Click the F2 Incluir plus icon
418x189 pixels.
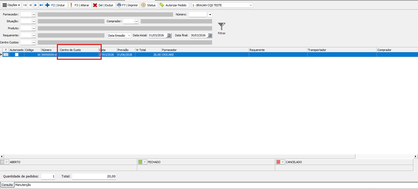point(47,5)
